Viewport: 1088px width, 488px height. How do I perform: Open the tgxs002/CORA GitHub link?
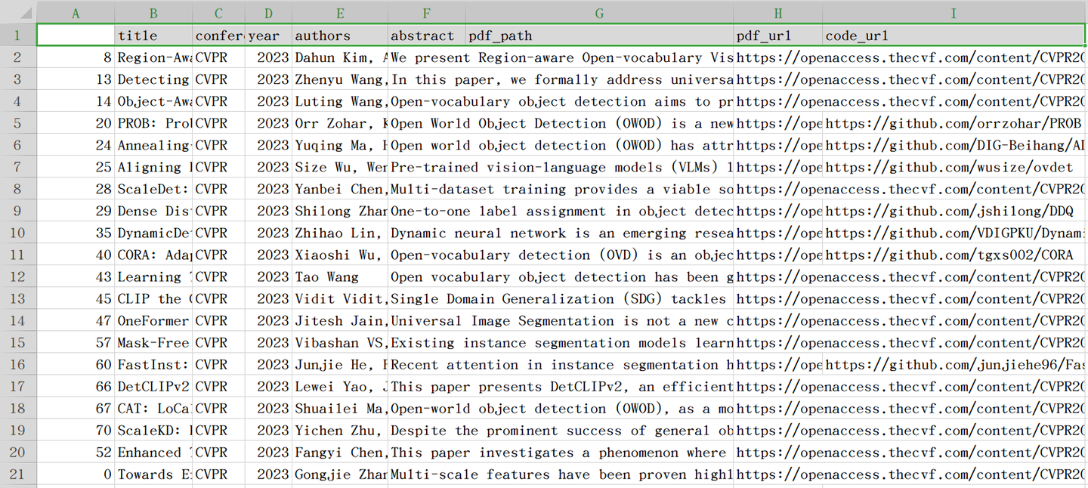[x=954, y=255]
